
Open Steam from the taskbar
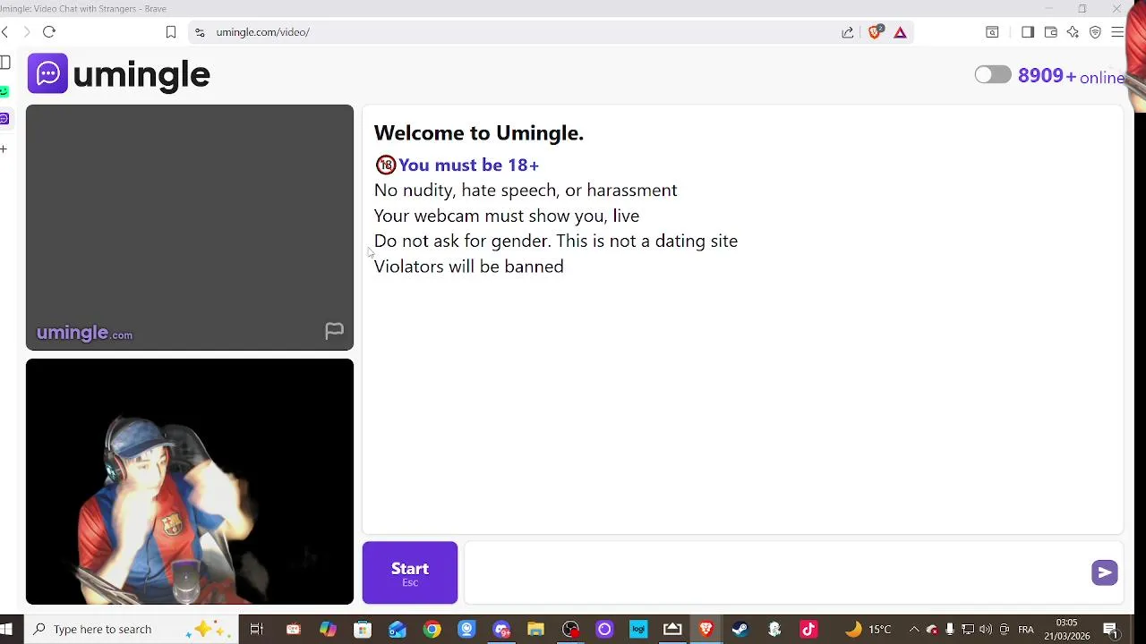pos(740,629)
